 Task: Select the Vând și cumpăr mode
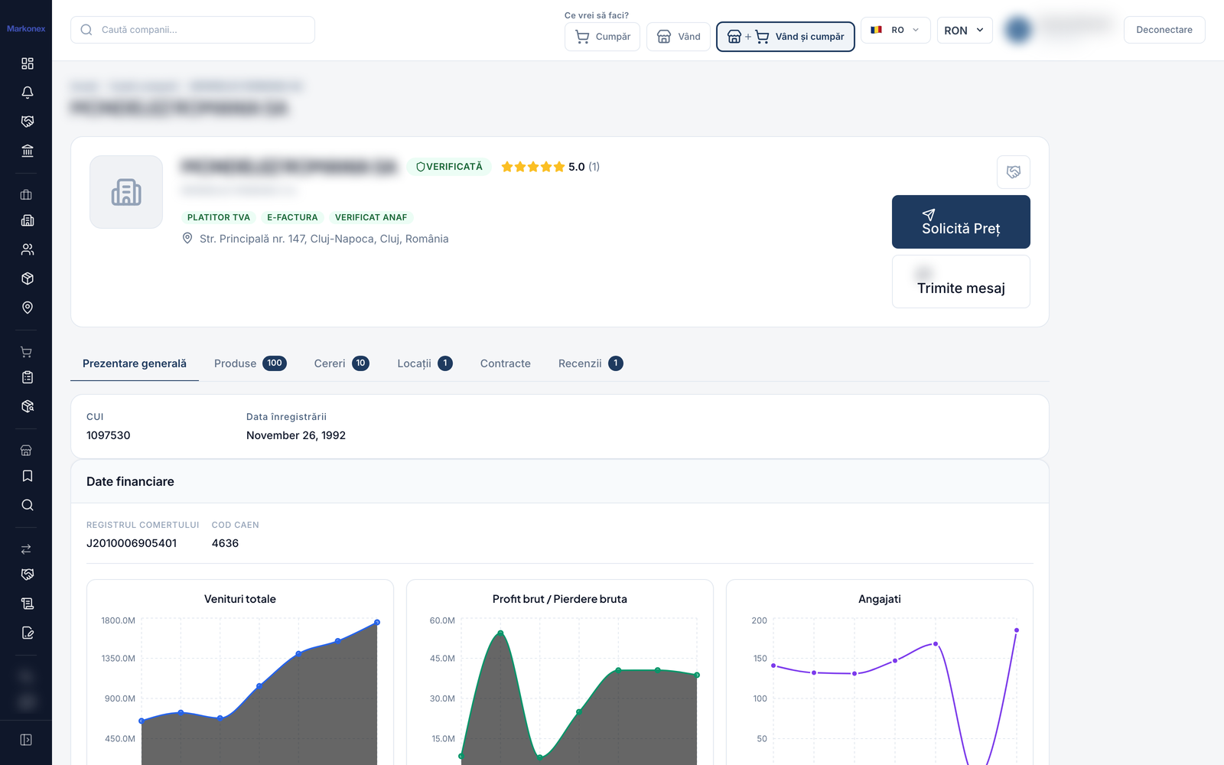[x=786, y=37]
